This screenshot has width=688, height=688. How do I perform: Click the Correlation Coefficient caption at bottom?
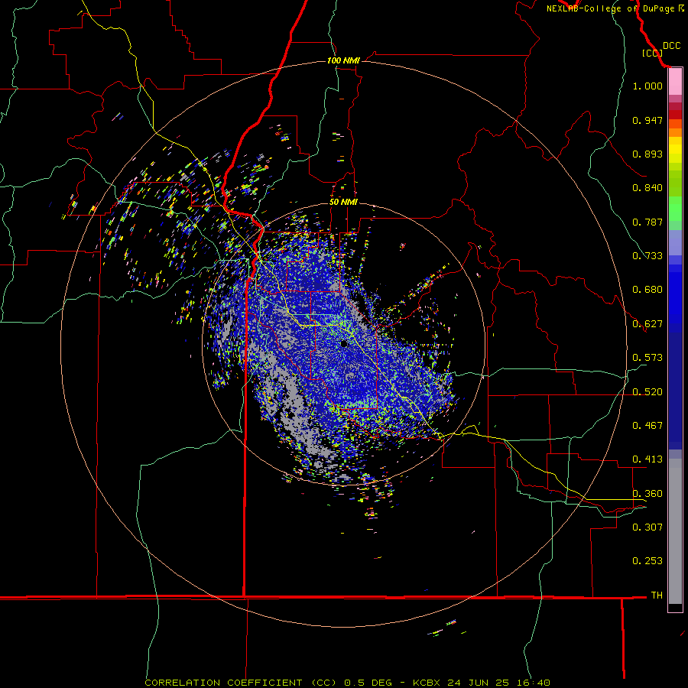(x=347, y=683)
